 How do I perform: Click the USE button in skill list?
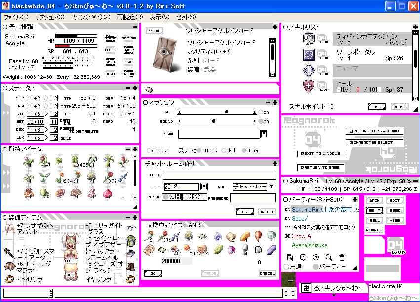coord(377,107)
